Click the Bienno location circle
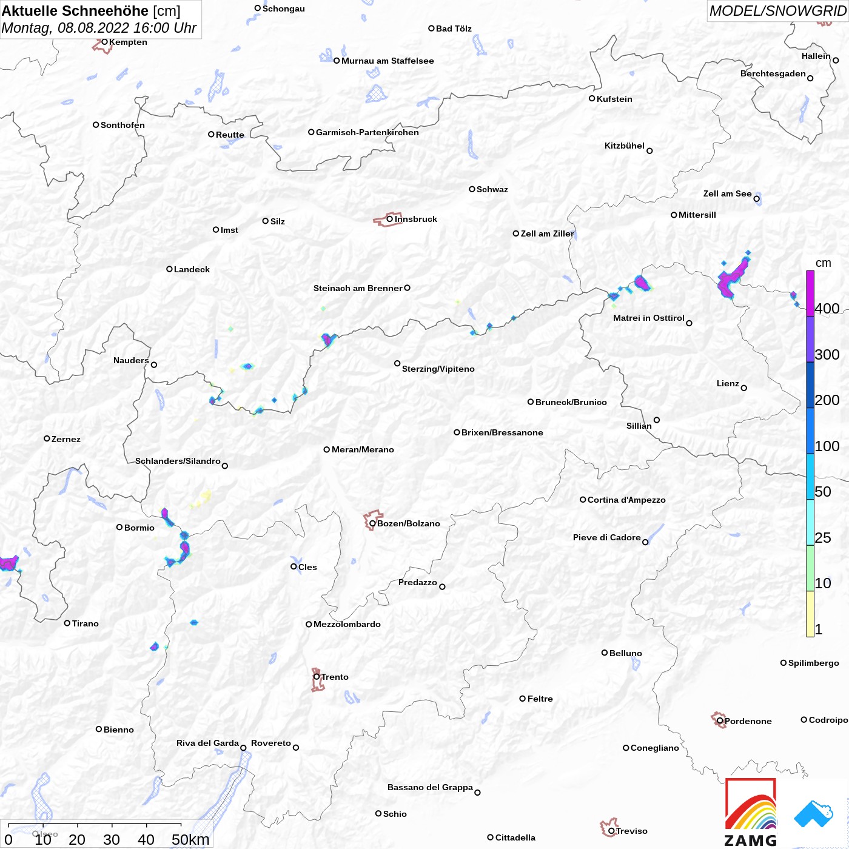The width and height of the screenshot is (849, 849). (99, 729)
